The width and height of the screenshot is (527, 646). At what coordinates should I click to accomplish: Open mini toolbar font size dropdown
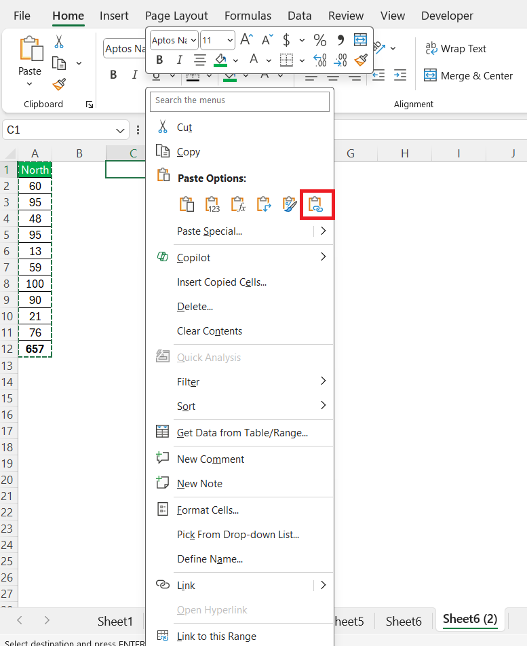230,41
